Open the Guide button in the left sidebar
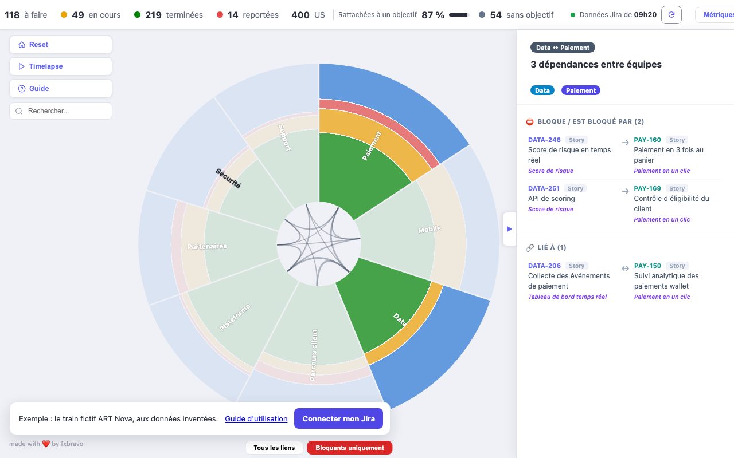 coord(61,89)
